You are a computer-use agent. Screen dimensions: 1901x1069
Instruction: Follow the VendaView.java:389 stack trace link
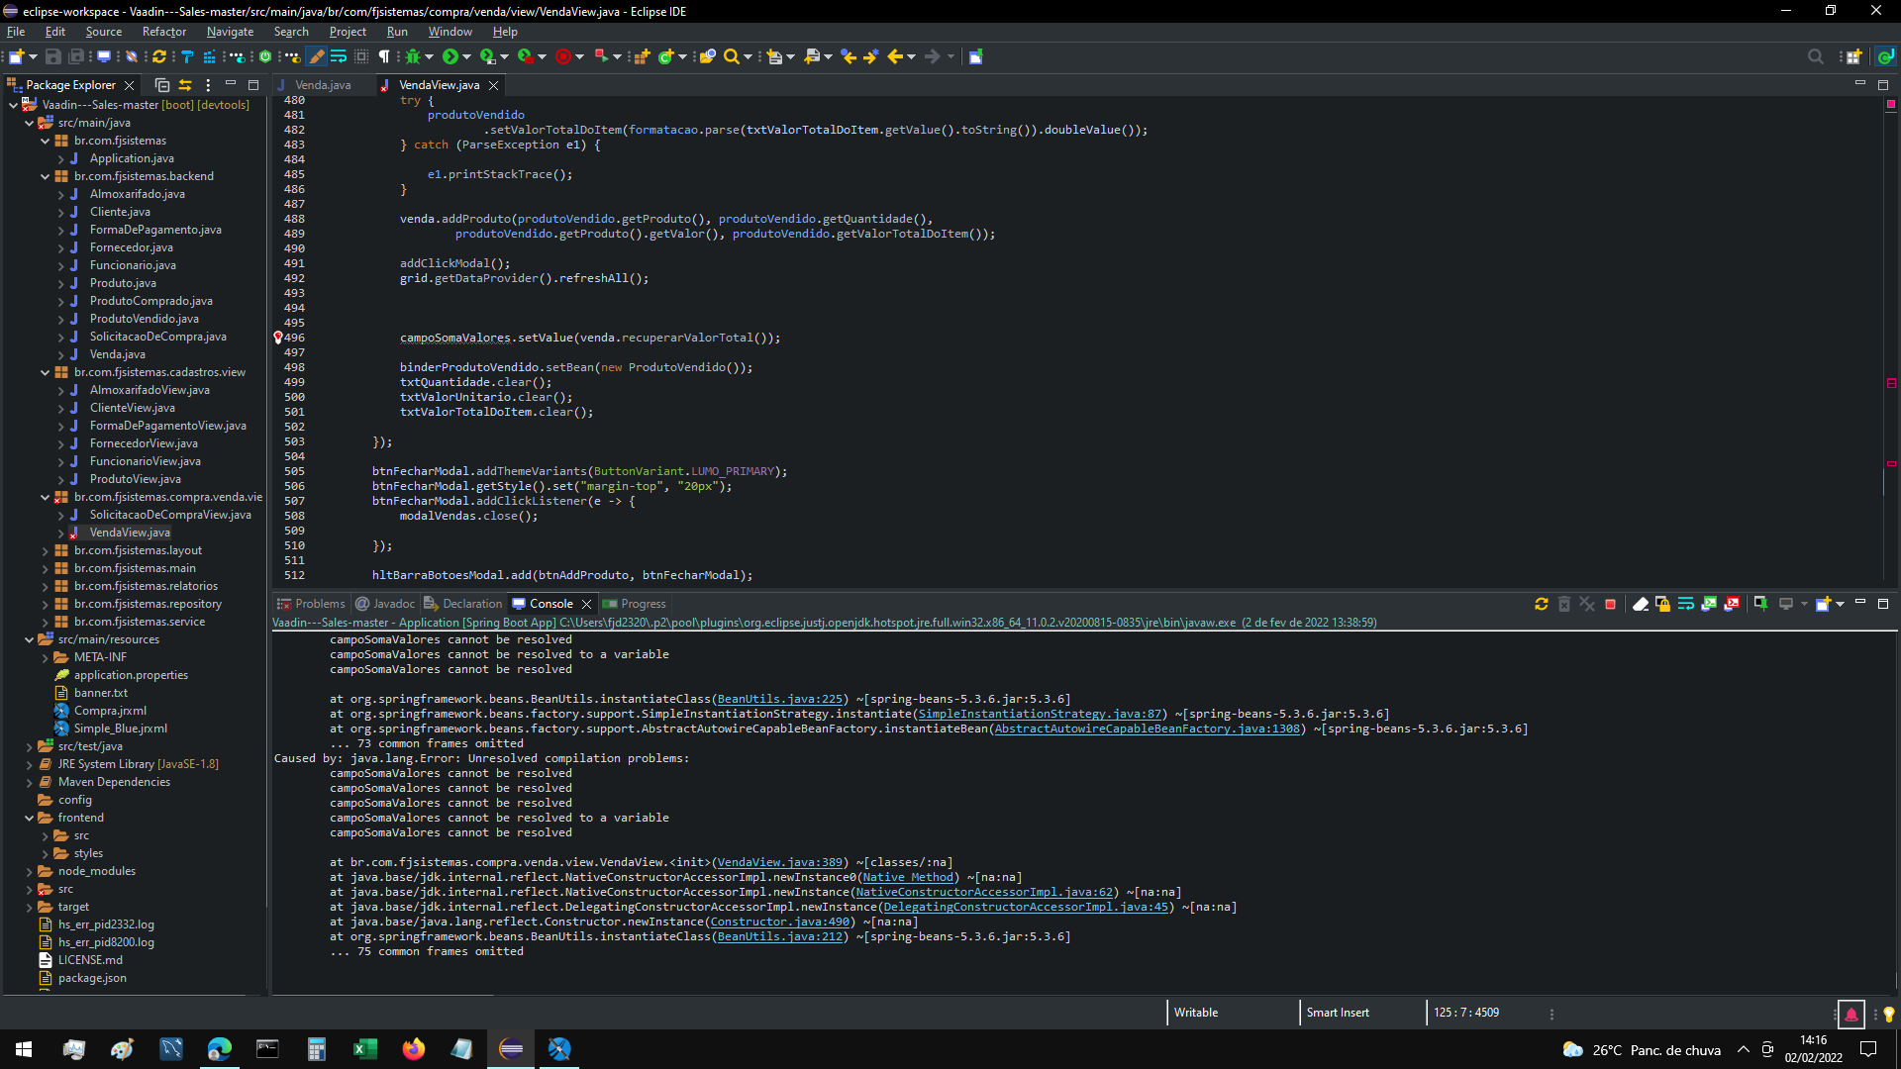(x=780, y=862)
